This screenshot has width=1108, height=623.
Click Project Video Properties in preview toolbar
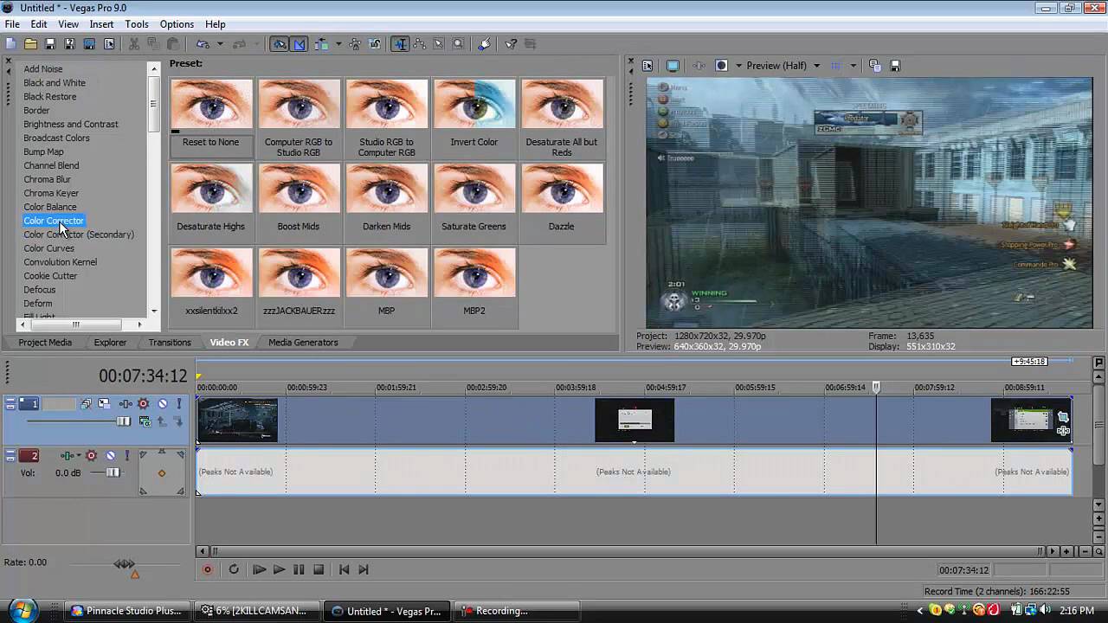(647, 66)
